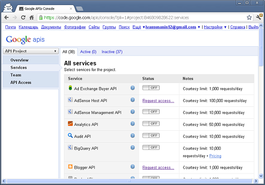Open the API Project dropdown
The width and height of the screenshot is (265, 185).
(x=31, y=51)
